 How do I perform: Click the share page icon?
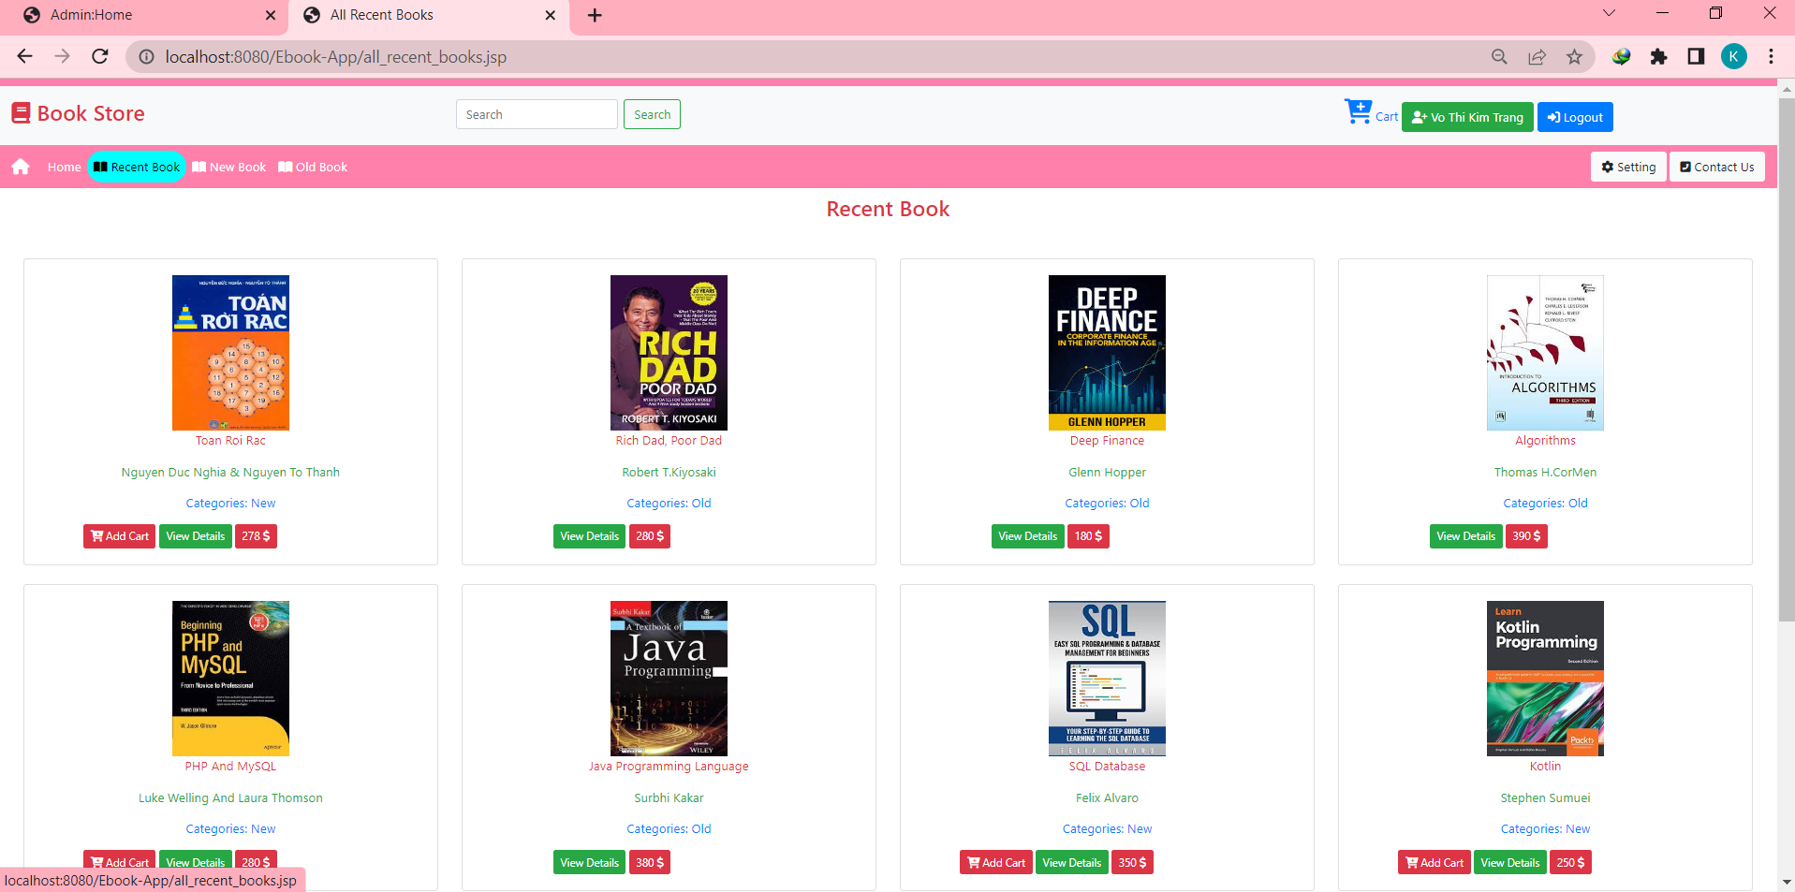click(1537, 57)
